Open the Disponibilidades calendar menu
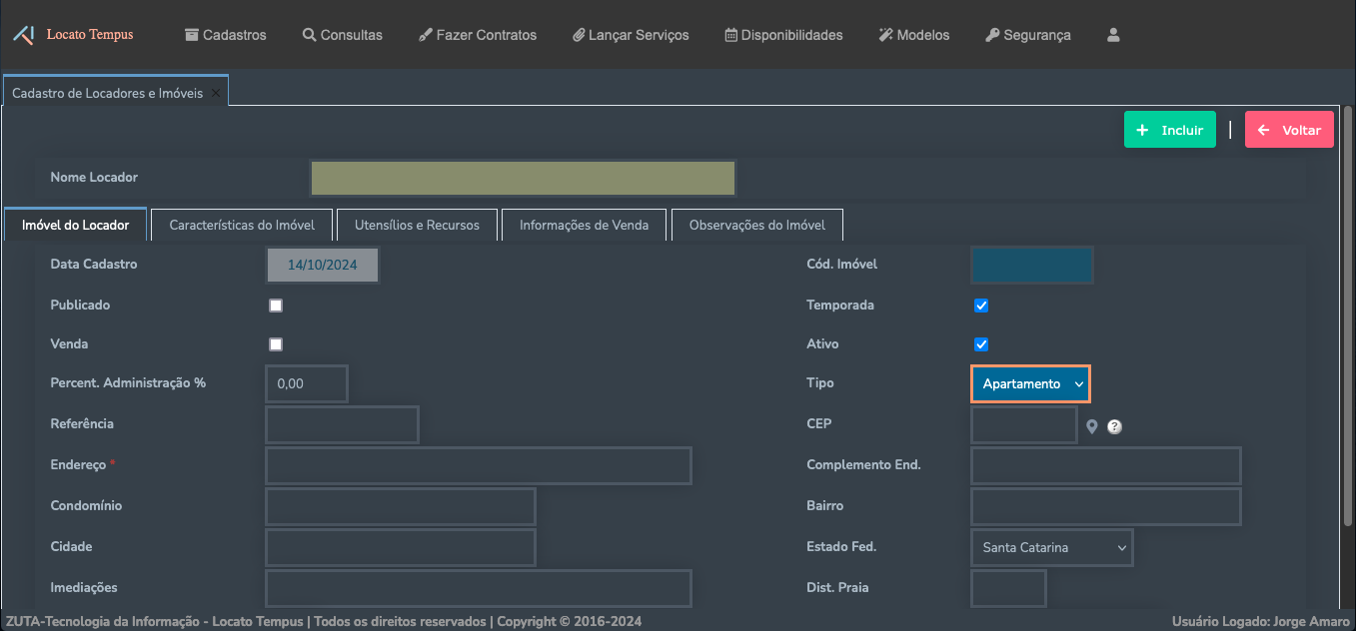This screenshot has width=1356, height=631. click(783, 35)
